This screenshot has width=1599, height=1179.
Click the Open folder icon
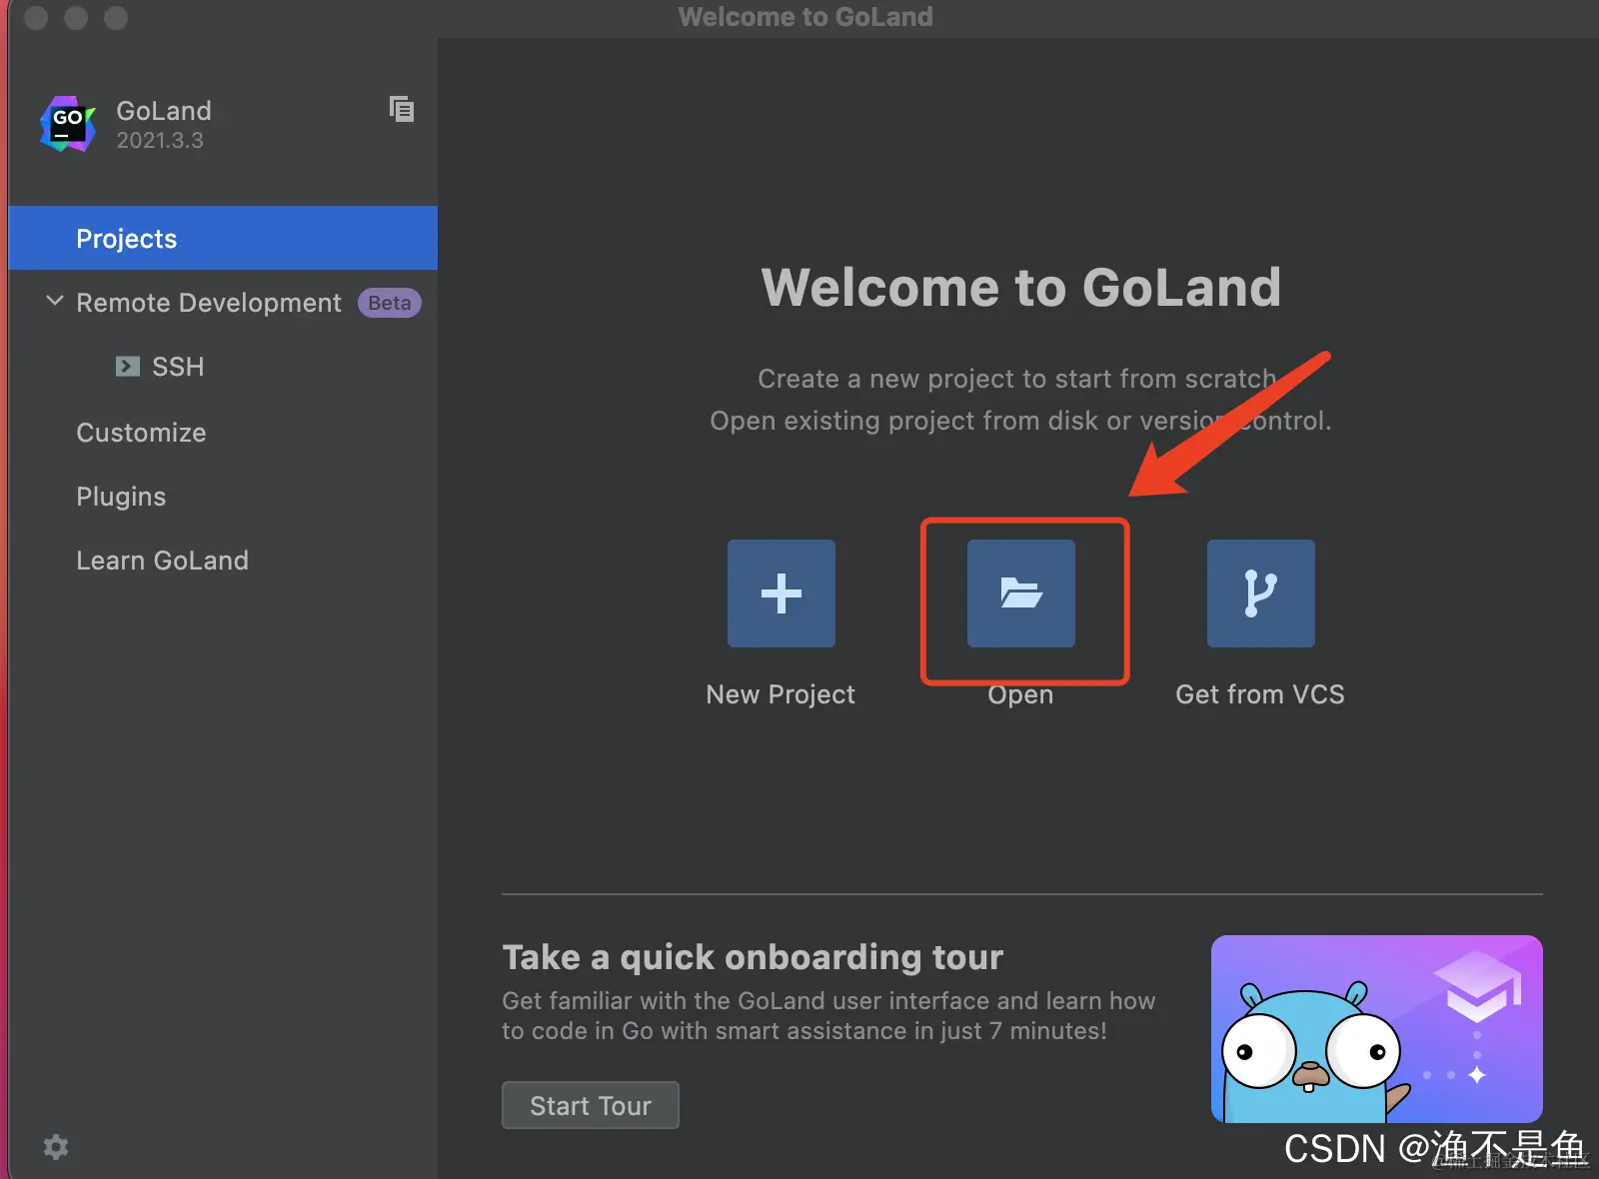coord(1020,593)
